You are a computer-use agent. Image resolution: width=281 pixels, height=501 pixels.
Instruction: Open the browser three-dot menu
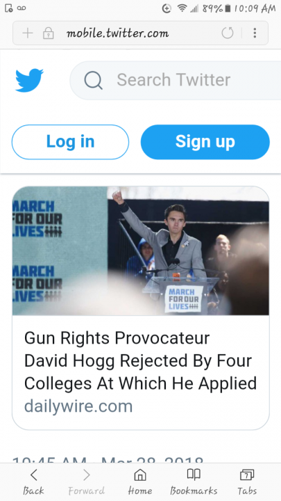tap(255, 33)
